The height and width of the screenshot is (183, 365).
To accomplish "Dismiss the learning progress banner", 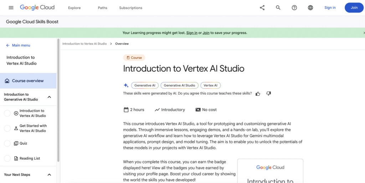I will click(x=364, y=33).
